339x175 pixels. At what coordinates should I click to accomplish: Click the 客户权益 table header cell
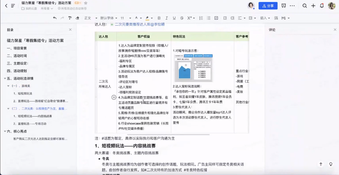tap(144, 37)
